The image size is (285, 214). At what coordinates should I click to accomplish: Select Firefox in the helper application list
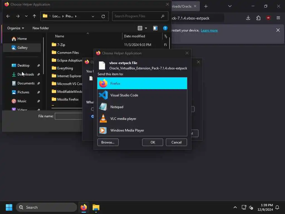pos(142,83)
